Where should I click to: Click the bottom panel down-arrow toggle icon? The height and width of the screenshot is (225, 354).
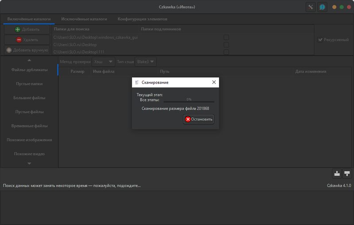click(x=347, y=174)
